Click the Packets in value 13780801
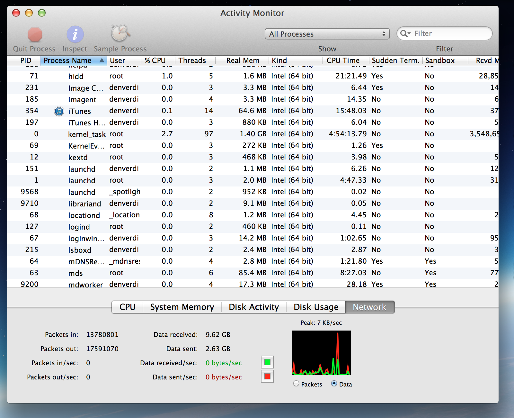Viewport: 514px width, 418px height. coord(102,335)
